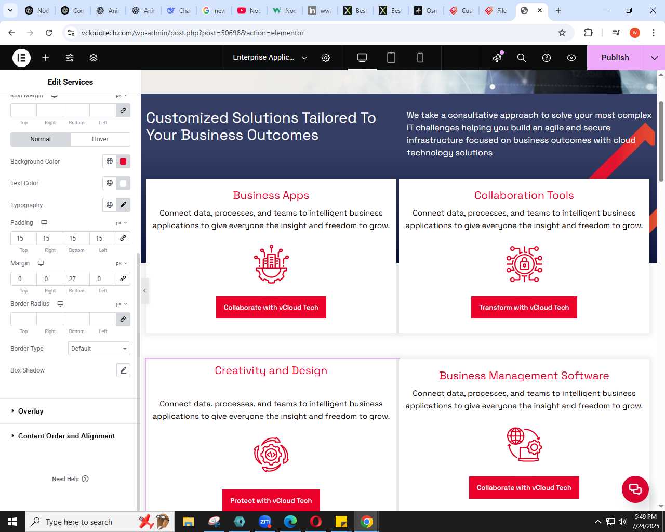Open the help question mark icon
This screenshot has width=665, height=532.
(x=547, y=58)
